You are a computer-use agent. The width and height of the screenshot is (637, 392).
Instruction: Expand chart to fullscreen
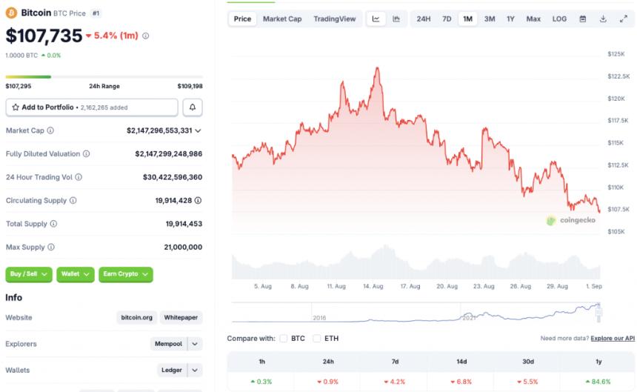tap(623, 19)
